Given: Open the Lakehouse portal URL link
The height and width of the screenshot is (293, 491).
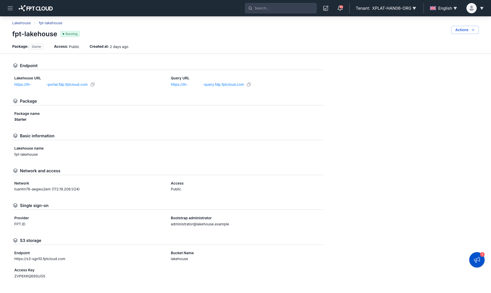Looking at the screenshot, I should [51, 84].
